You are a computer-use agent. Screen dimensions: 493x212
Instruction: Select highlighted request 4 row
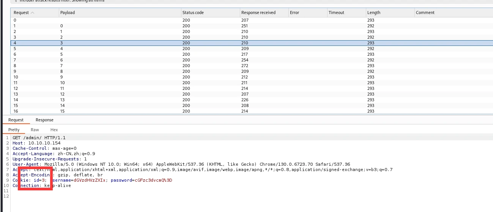tap(252, 43)
